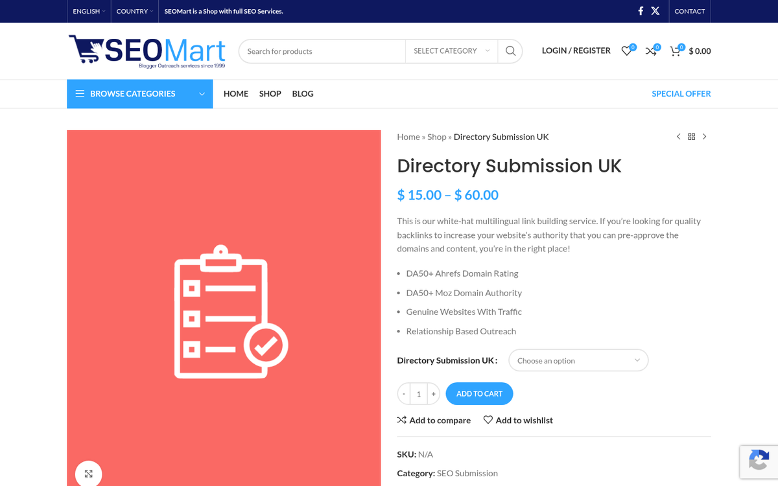The image size is (778, 486).
Task: Increase quantity with the plus stepper
Action: pyautogui.click(x=433, y=393)
